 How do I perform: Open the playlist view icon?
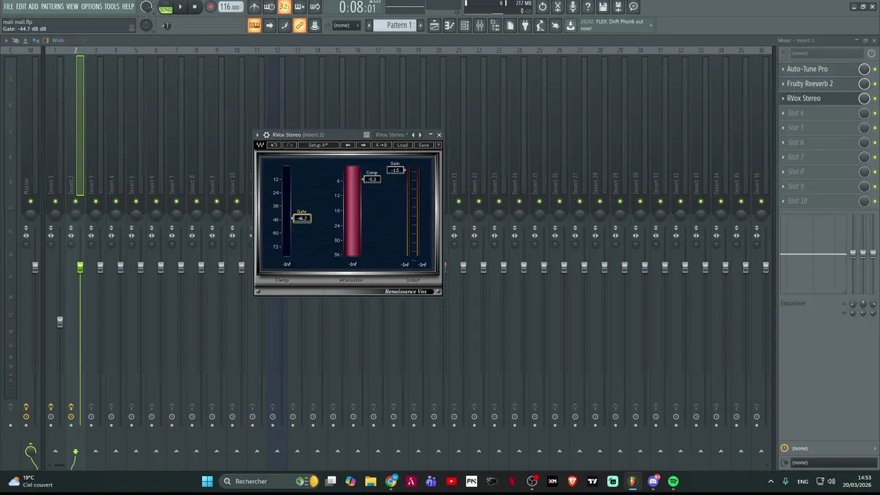[x=434, y=25]
